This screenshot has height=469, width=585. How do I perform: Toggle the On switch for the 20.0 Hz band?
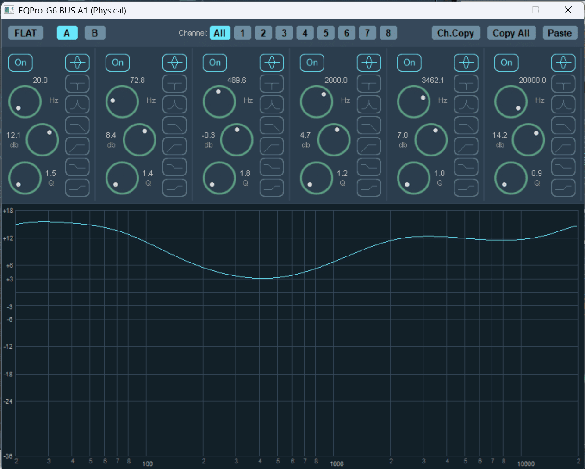pos(20,63)
